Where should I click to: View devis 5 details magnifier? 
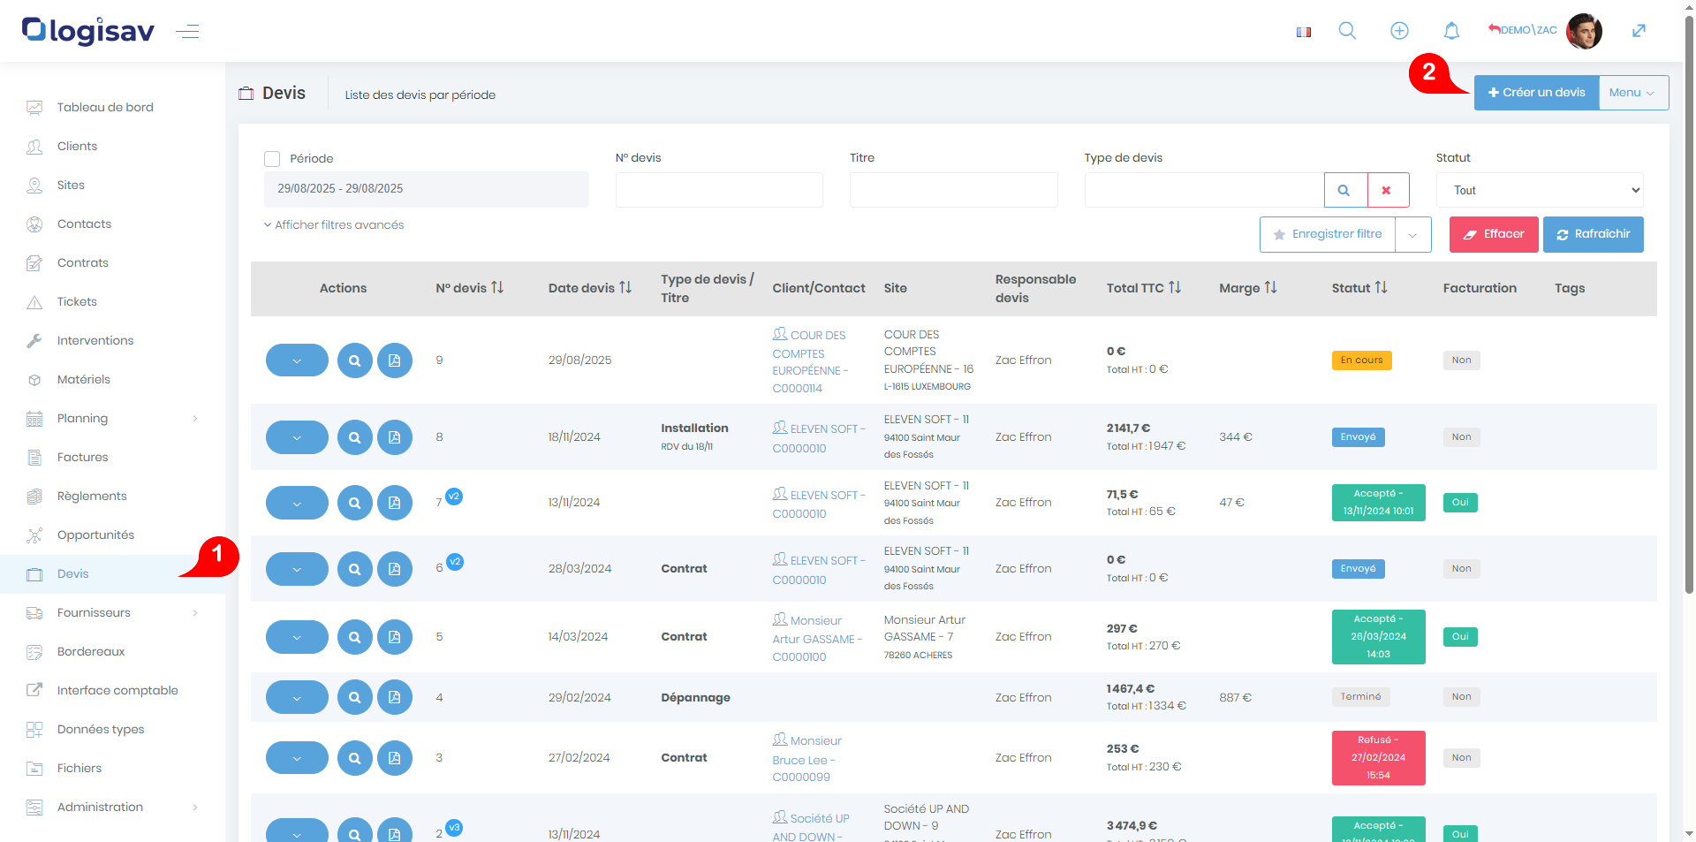coord(354,637)
